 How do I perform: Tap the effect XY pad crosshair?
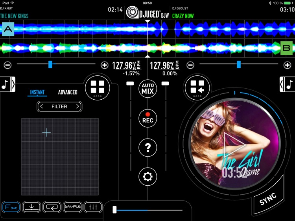pyautogui.click(x=46, y=133)
